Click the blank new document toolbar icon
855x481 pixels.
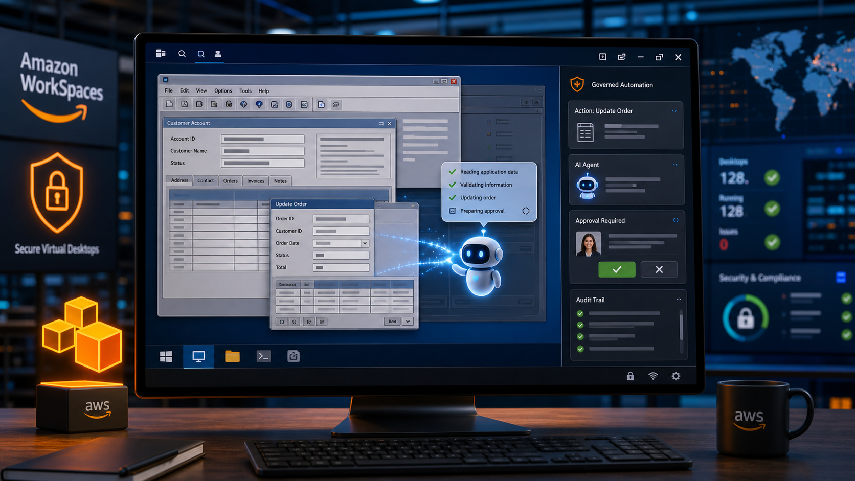169,104
